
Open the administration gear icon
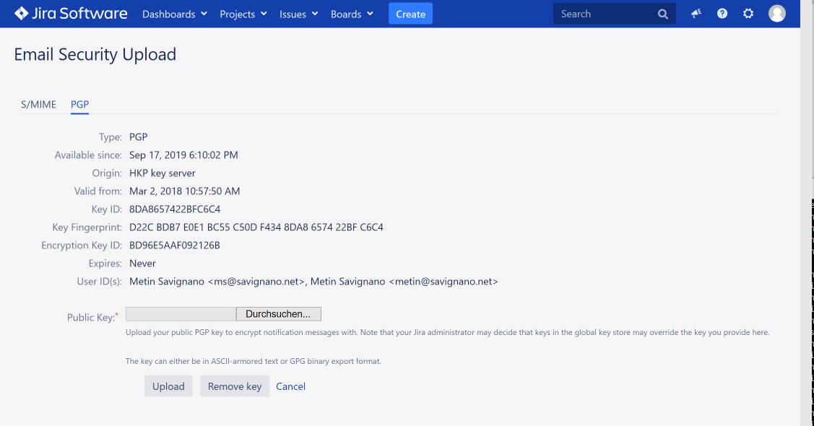(748, 14)
